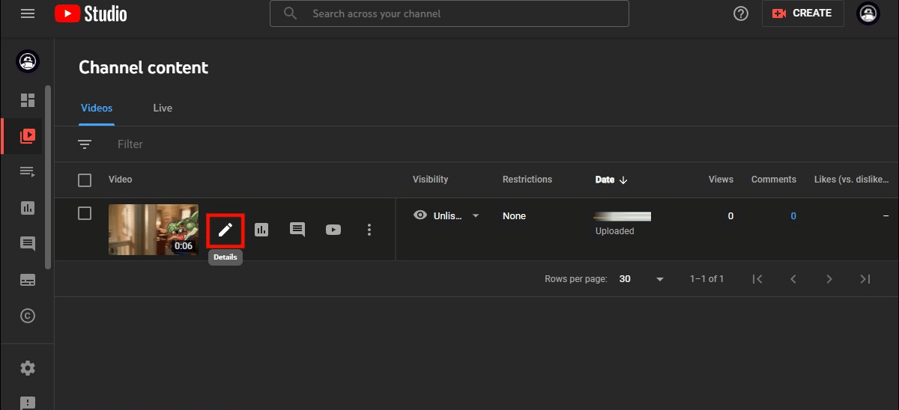Click the YouTube Studio logo
The image size is (899, 410).
[x=91, y=13]
